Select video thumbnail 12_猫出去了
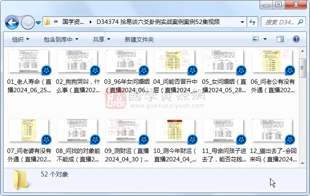This screenshot has height=196, width=310. (272, 131)
